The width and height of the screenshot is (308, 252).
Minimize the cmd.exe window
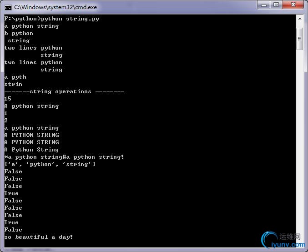pyautogui.click(x=264, y=5)
